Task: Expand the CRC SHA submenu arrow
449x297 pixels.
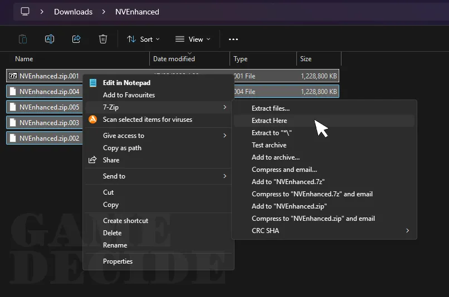Action: [x=407, y=230]
